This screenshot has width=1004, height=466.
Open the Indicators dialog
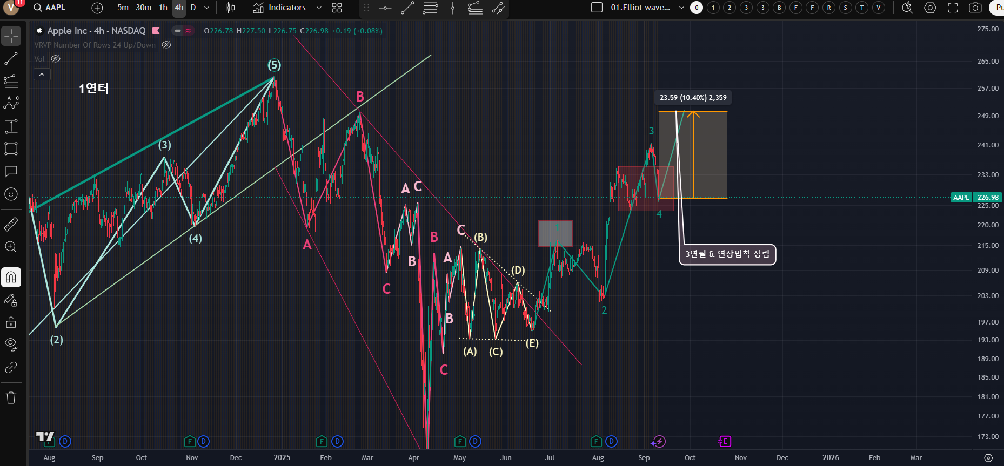point(280,8)
